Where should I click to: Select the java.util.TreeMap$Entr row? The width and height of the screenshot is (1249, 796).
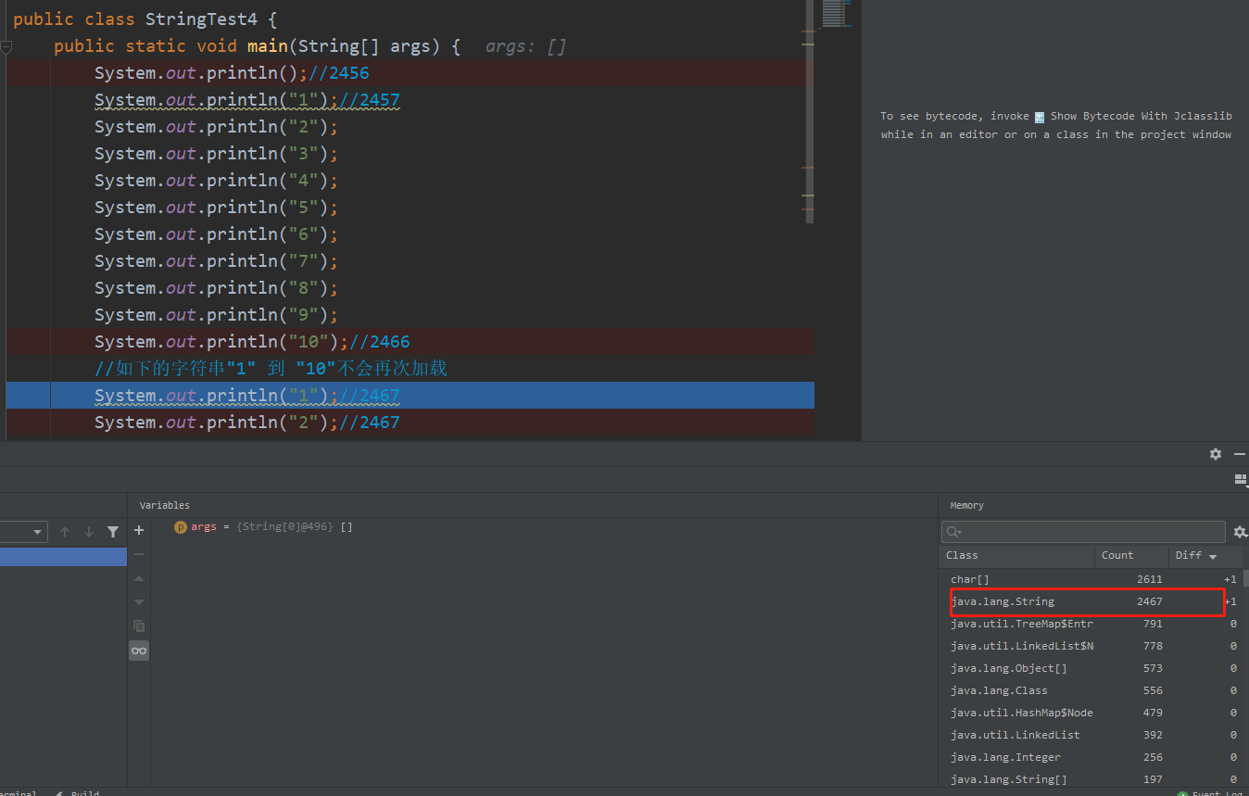[x=1091, y=624]
